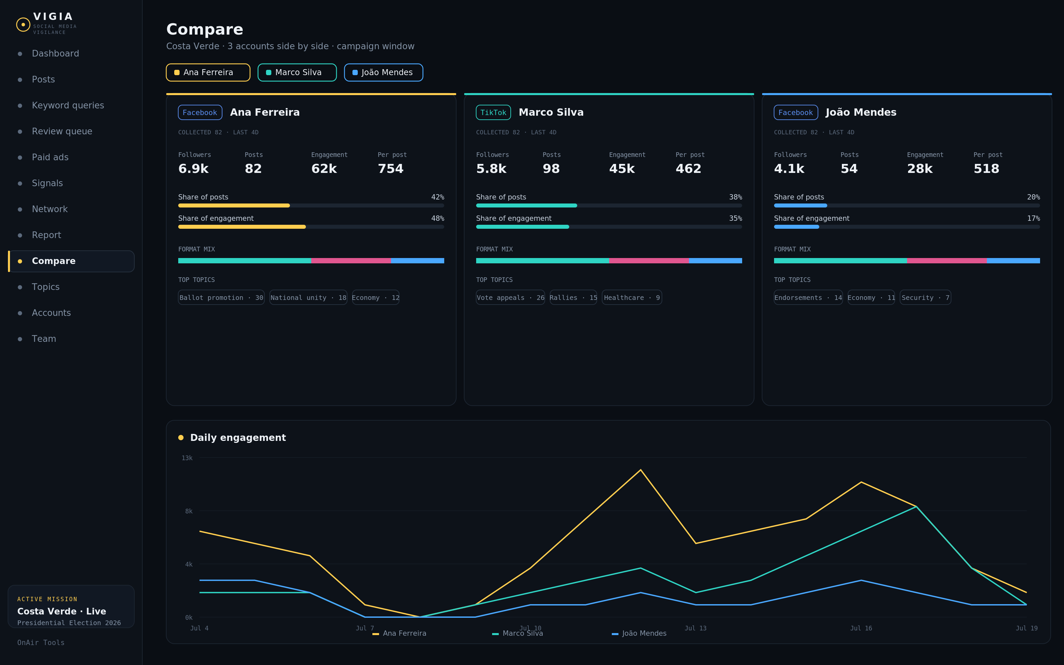Click João Mendes's Share of engagement progress bar

(x=907, y=227)
